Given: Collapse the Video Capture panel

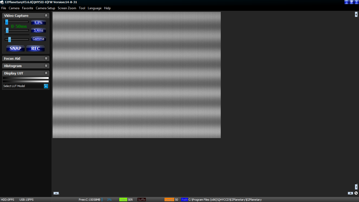Looking at the screenshot, I should pos(46,16).
